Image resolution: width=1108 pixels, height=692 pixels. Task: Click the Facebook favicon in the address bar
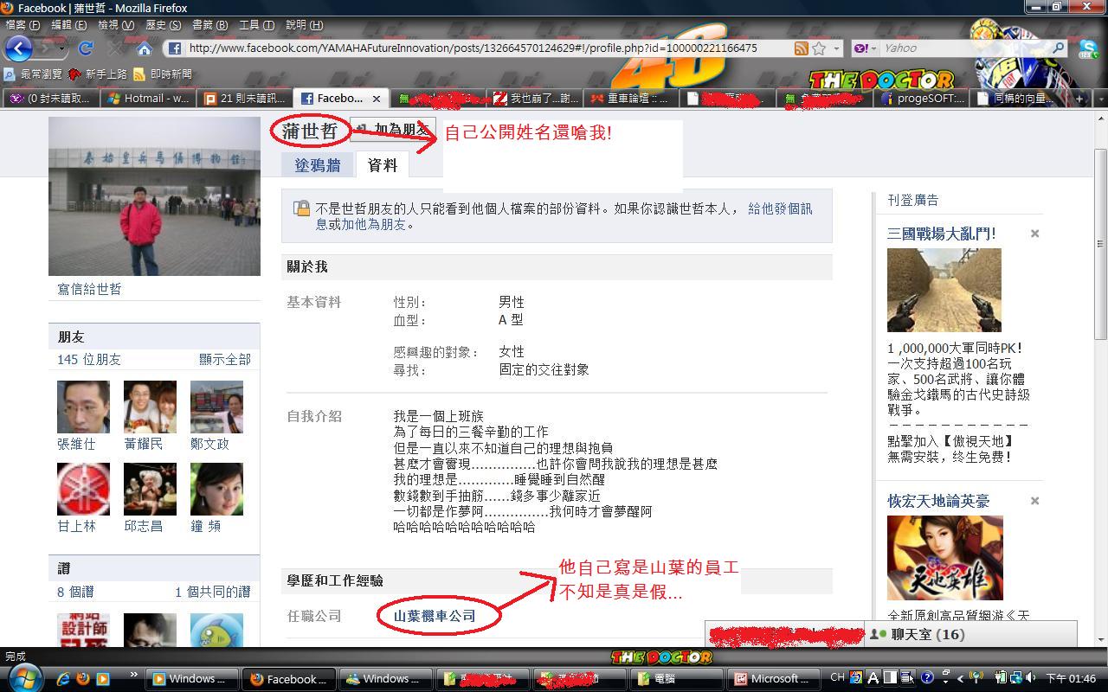tap(175, 48)
